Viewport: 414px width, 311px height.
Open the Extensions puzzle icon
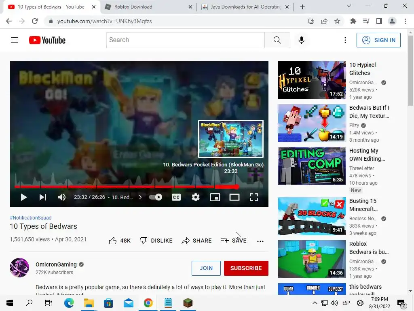(353, 21)
